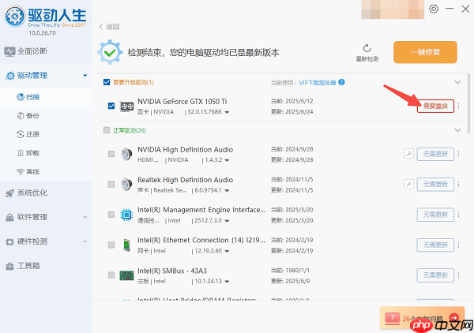
Task: Toggle 需要升级驱动(1) group checkbox
Action: click(107, 82)
